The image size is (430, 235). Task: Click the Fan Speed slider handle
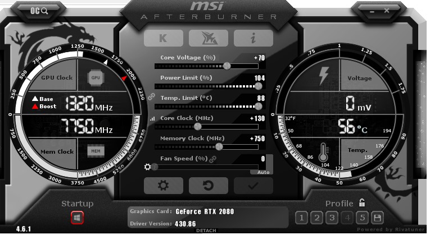coord(155,167)
